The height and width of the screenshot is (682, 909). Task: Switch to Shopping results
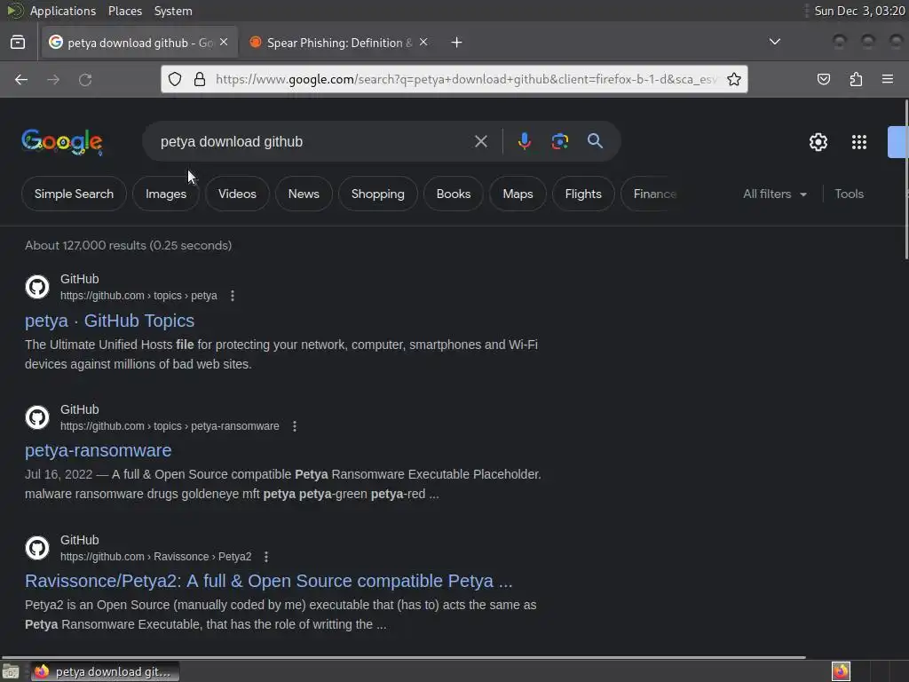click(378, 194)
